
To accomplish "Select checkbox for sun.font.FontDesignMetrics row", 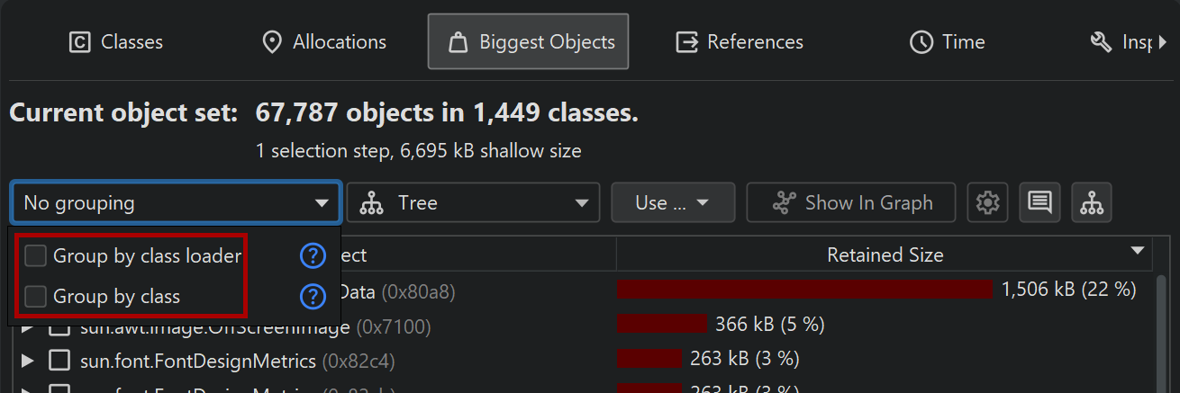I will [59, 361].
